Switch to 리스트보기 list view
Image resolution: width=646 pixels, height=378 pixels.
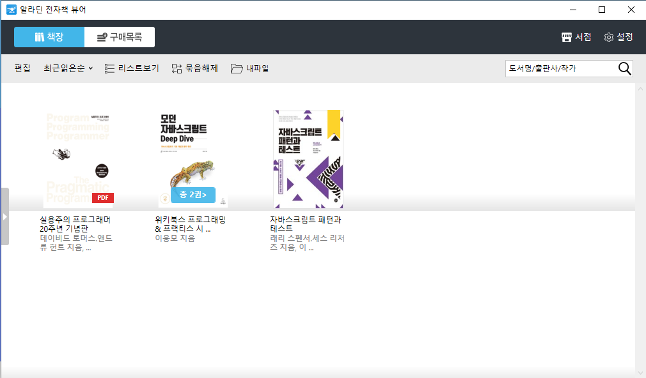pyautogui.click(x=132, y=68)
